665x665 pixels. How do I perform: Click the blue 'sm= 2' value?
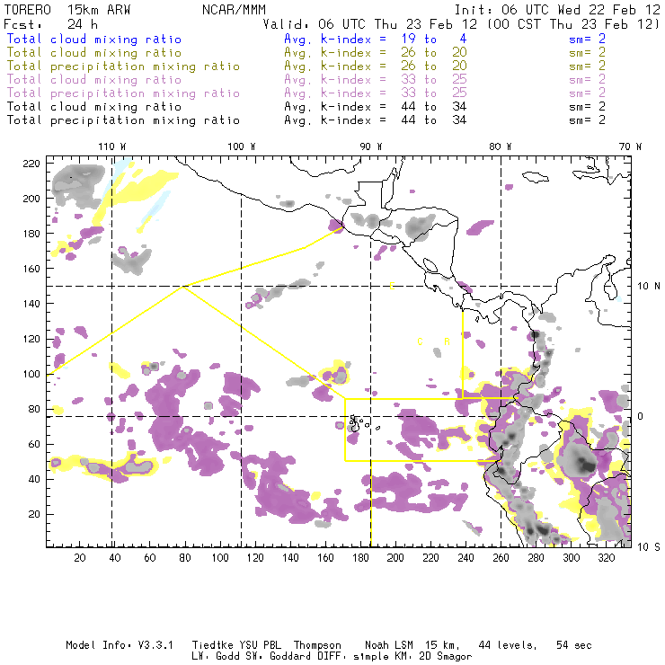(587, 39)
